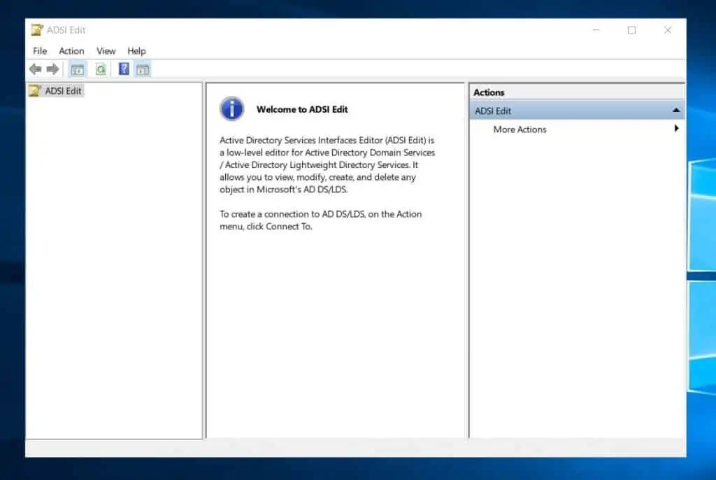Toggle Show/Hide Action Pane toolbar icon
The width and height of the screenshot is (716, 480).
[x=143, y=69]
